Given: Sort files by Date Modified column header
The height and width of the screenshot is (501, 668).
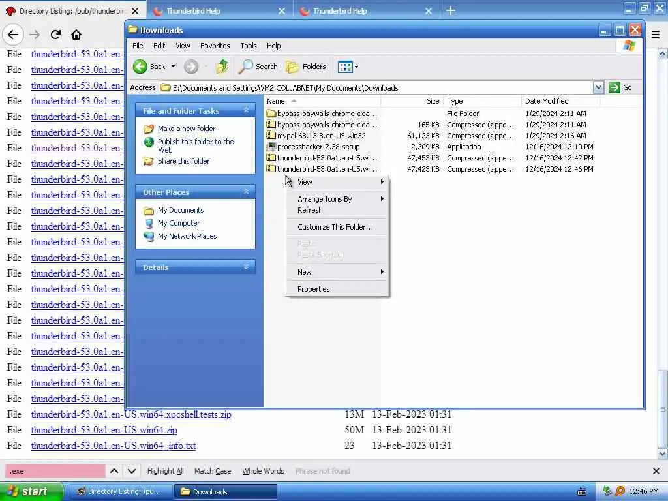Looking at the screenshot, I should click(x=560, y=101).
